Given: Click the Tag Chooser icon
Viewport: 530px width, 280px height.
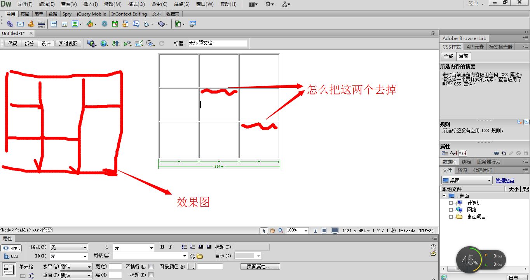Looking at the screenshot, I should (x=192, y=24).
